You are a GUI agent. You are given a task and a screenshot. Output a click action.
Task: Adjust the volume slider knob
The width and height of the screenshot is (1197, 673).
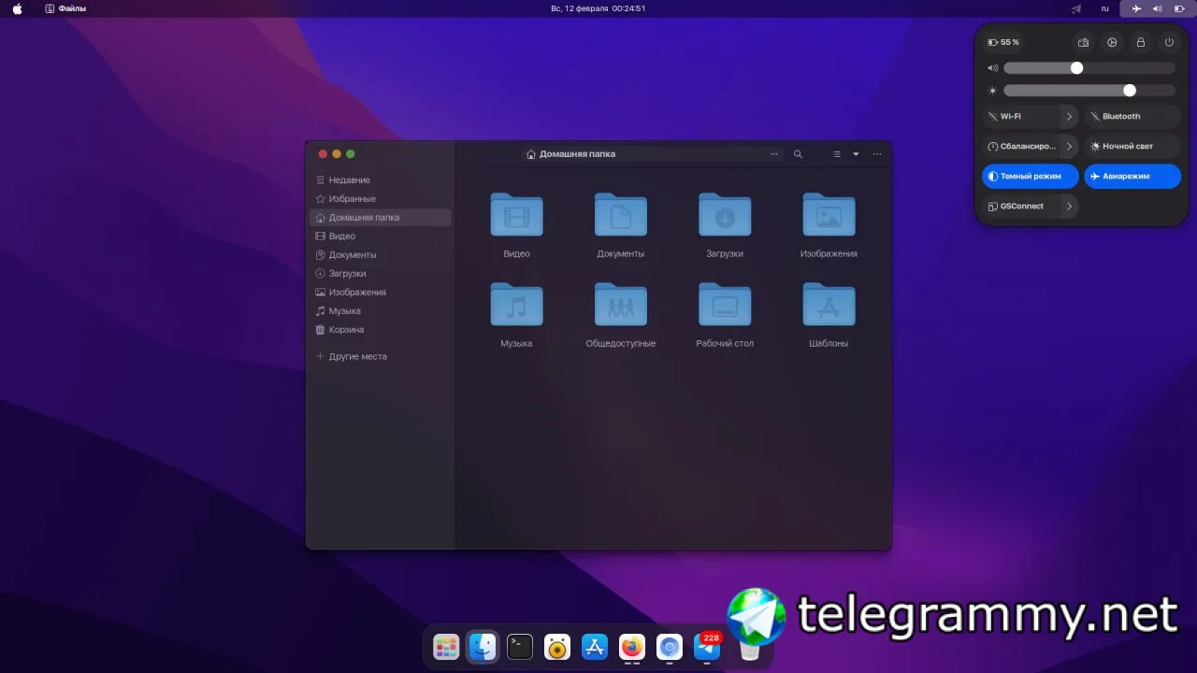click(x=1076, y=68)
